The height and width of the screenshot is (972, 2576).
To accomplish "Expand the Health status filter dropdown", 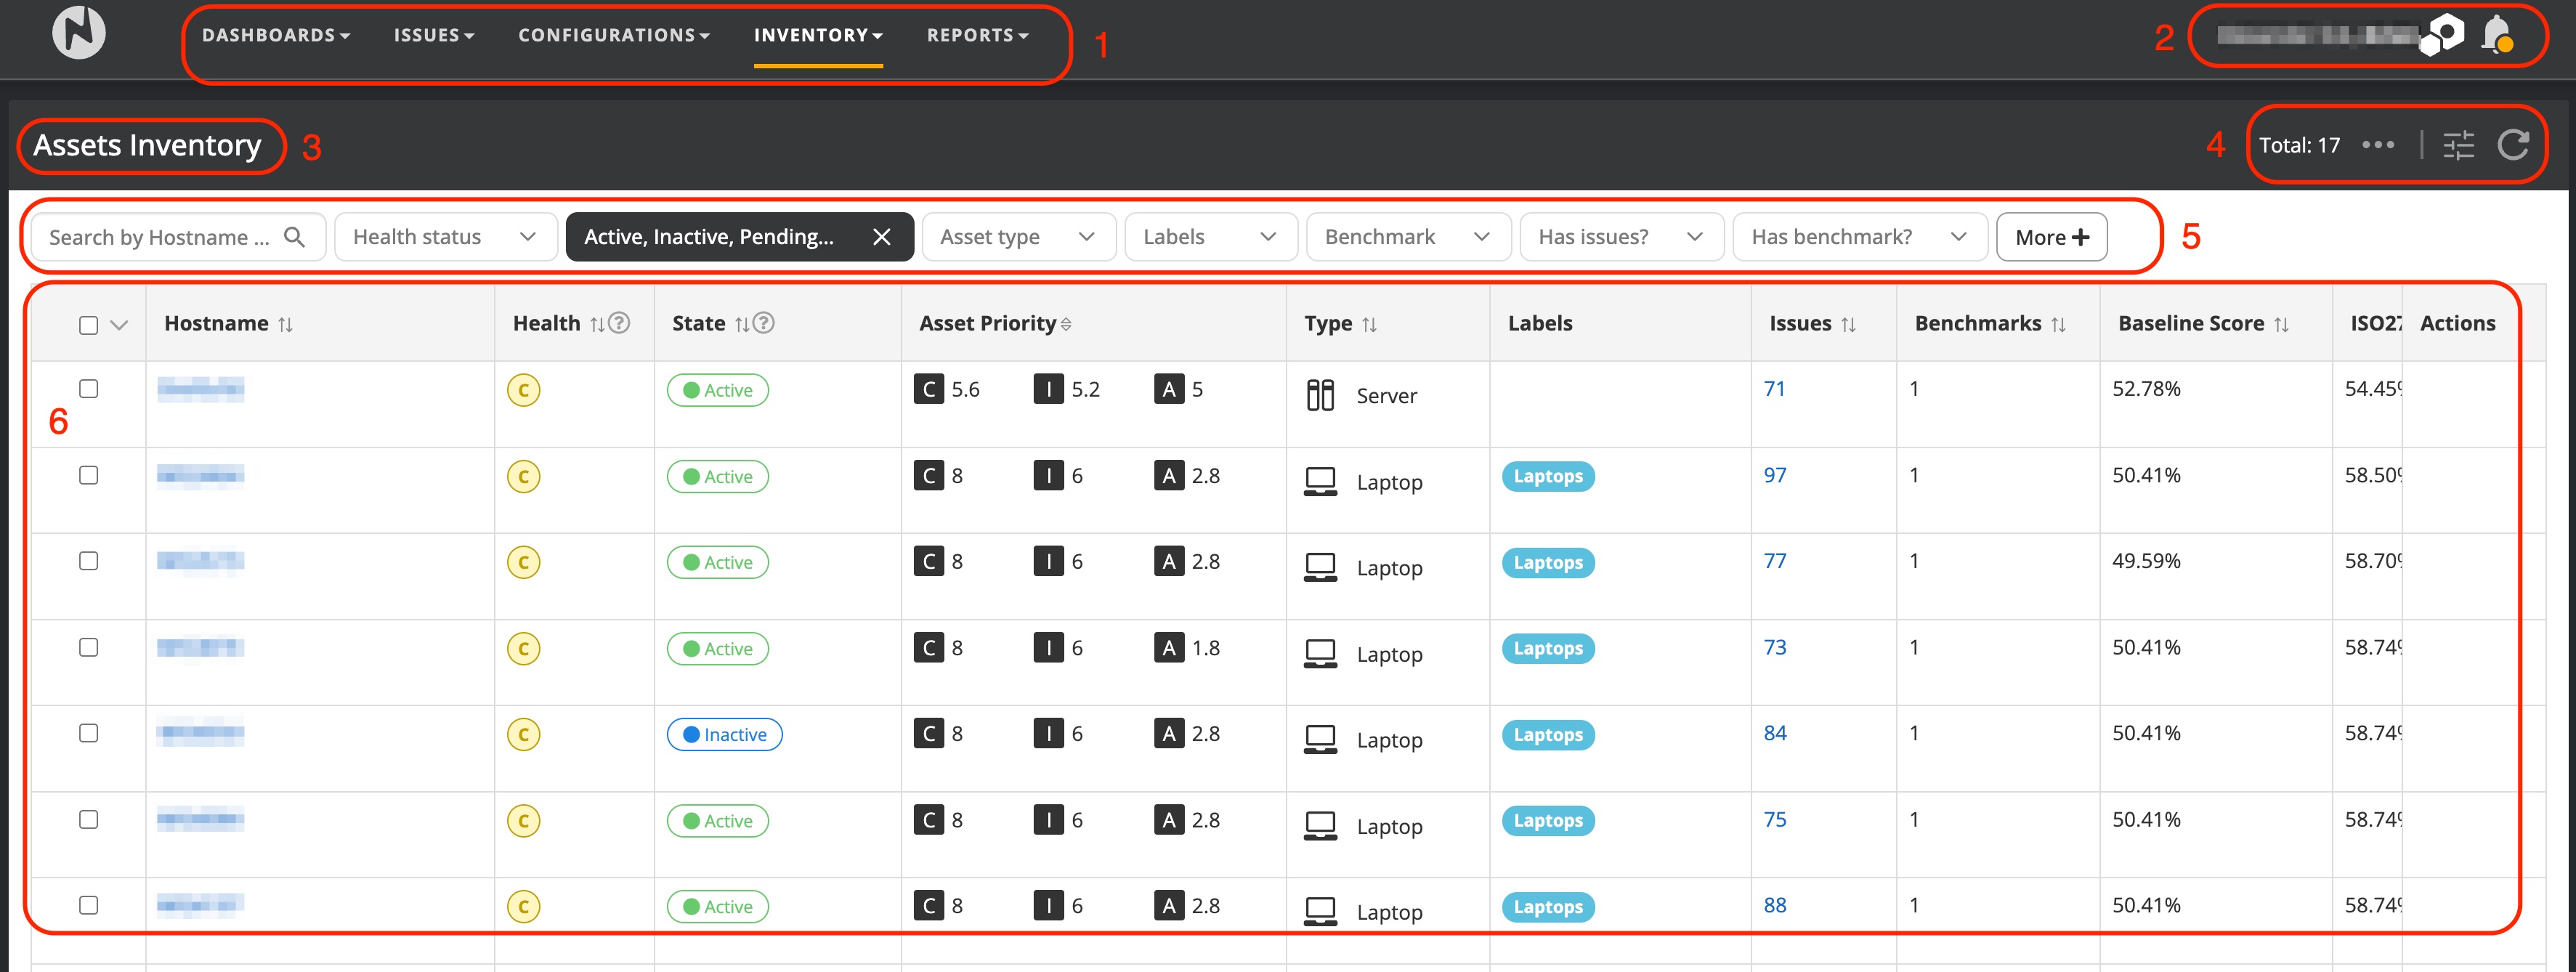I will pyautogui.click(x=445, y=237).
